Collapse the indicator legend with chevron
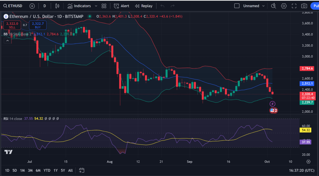Image resolution: width=319 pixels, height=176 pixels. click(x=7, y=40)
